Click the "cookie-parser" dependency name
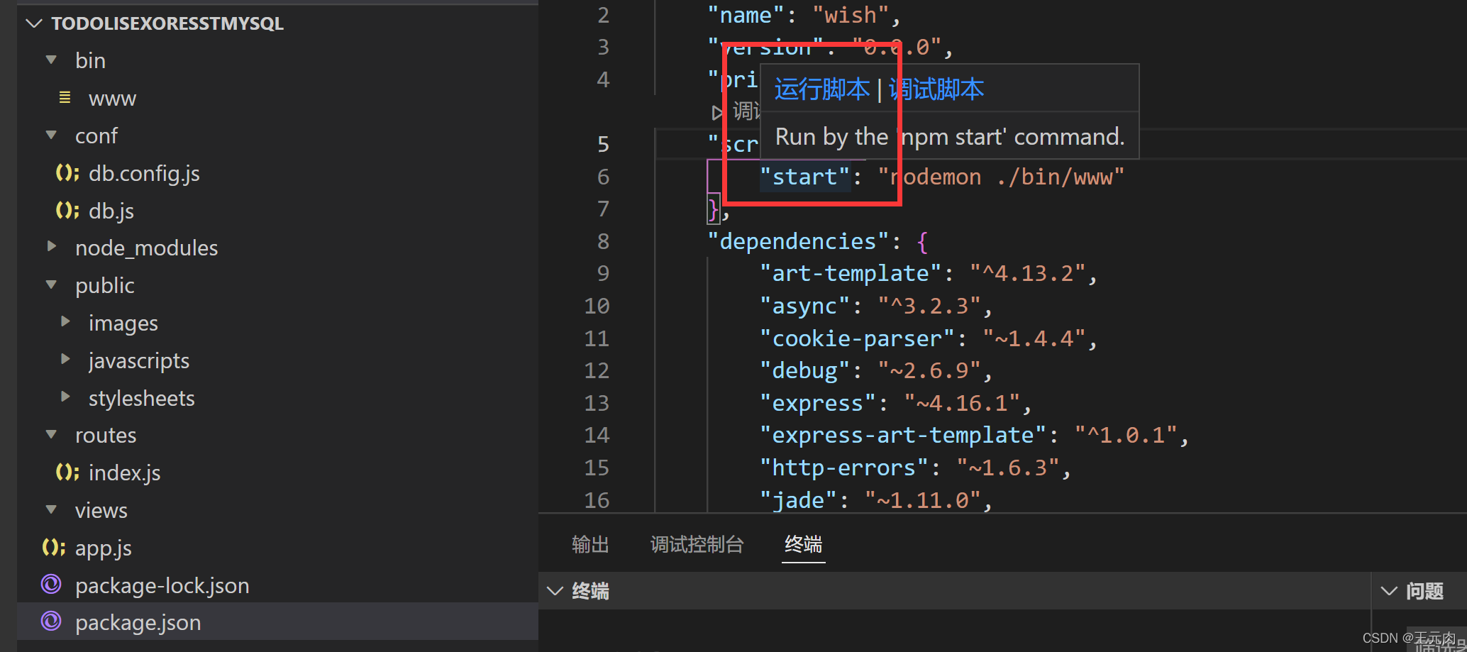This screenshot has height=652, width=1467. coord(857,338)
